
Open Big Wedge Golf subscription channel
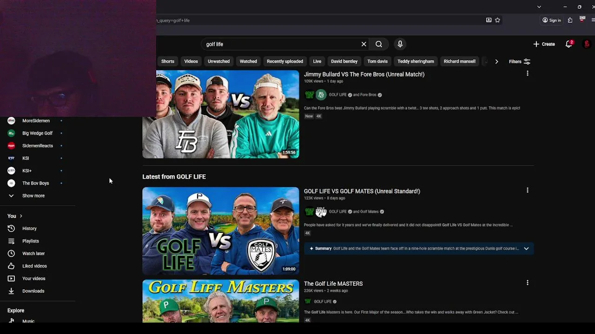[37, 133]
